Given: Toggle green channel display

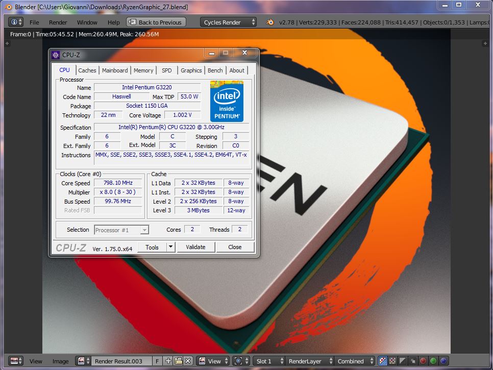Looking at the screenshot, I should click(x=433, y=361).
